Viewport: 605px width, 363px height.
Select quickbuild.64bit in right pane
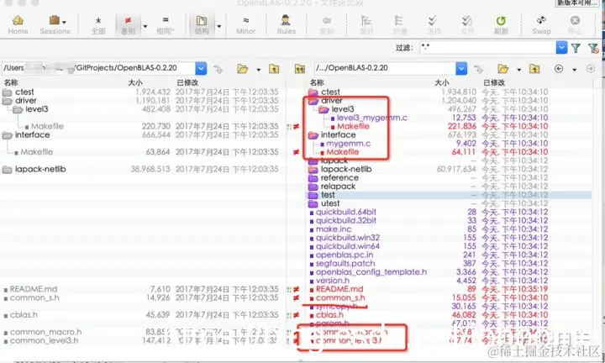[x=345, y=212]
